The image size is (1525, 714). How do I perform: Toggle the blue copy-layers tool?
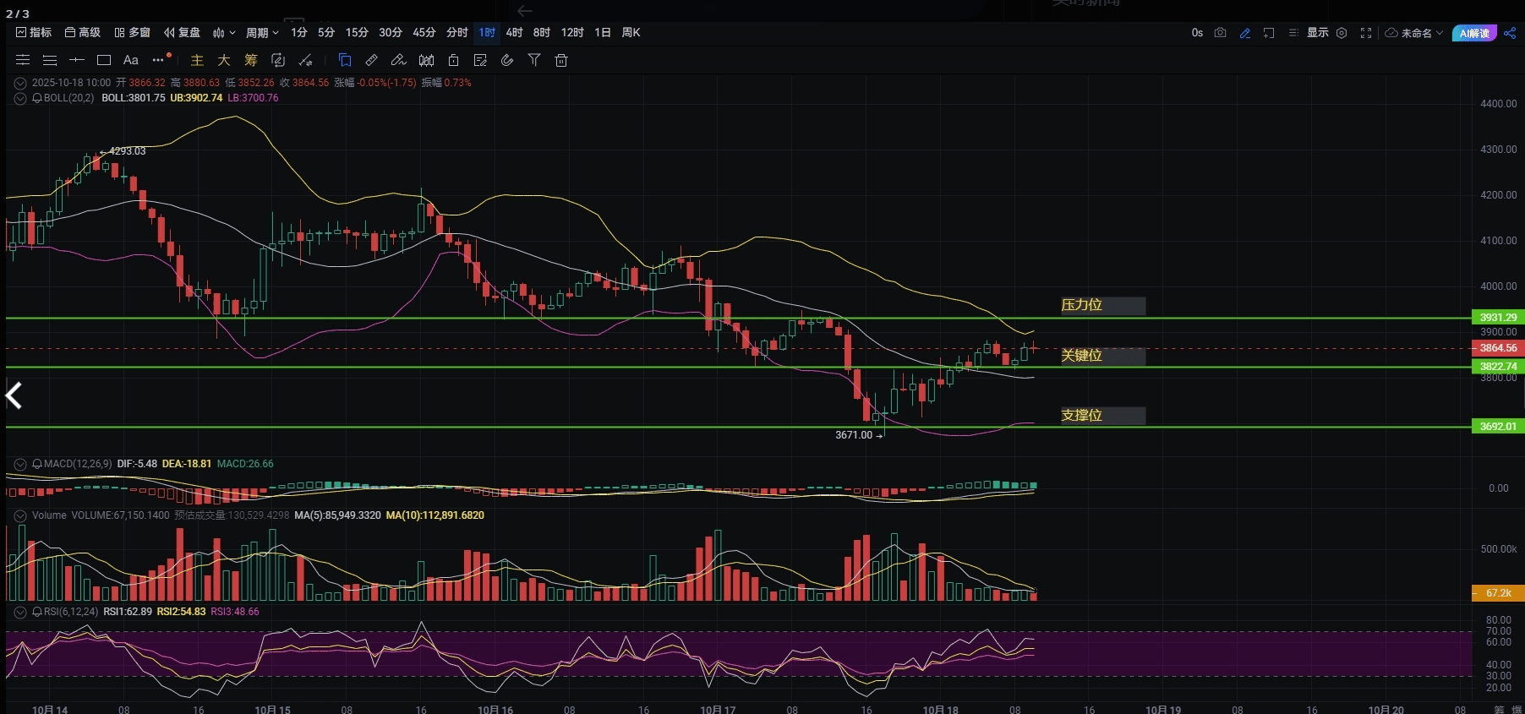point(345,60)
